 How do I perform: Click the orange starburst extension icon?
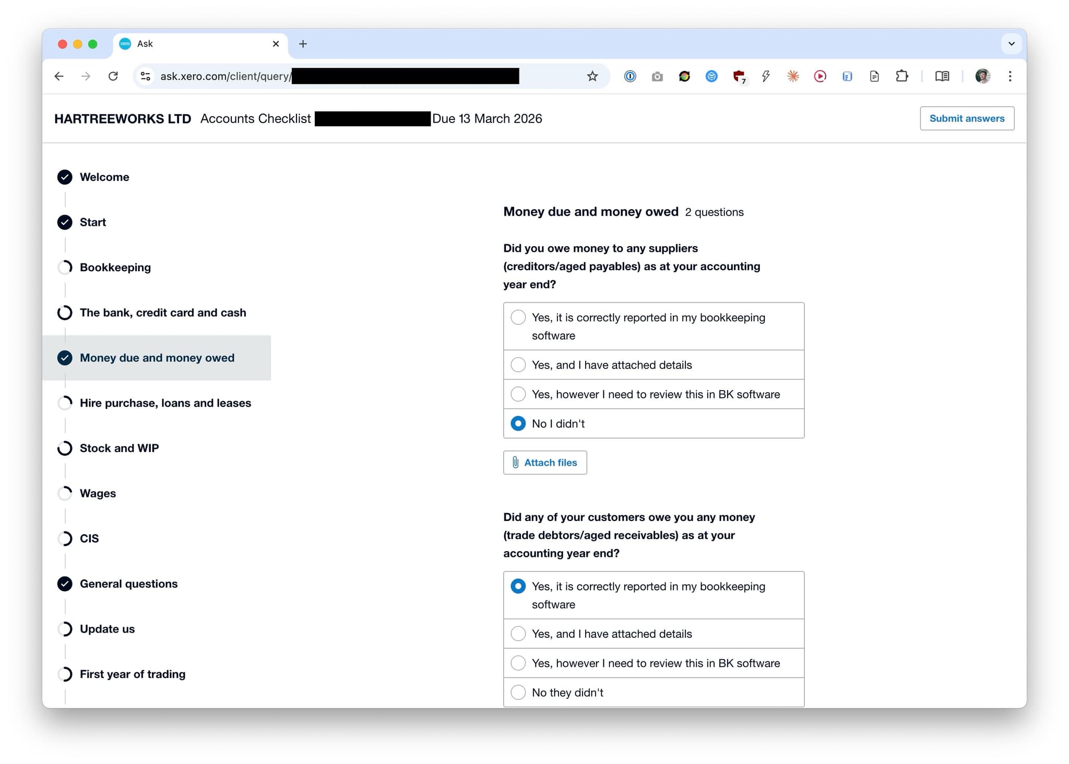click(792, 76)
